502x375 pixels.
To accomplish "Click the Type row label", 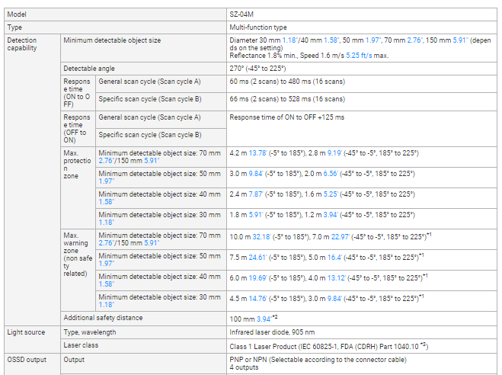I will pos(14,27).
